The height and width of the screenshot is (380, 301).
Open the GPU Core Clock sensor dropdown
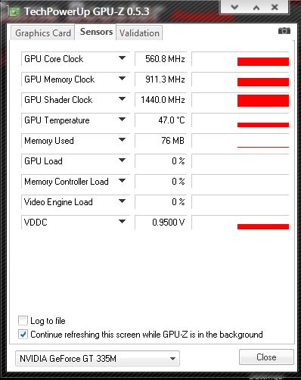click(122, 58)
